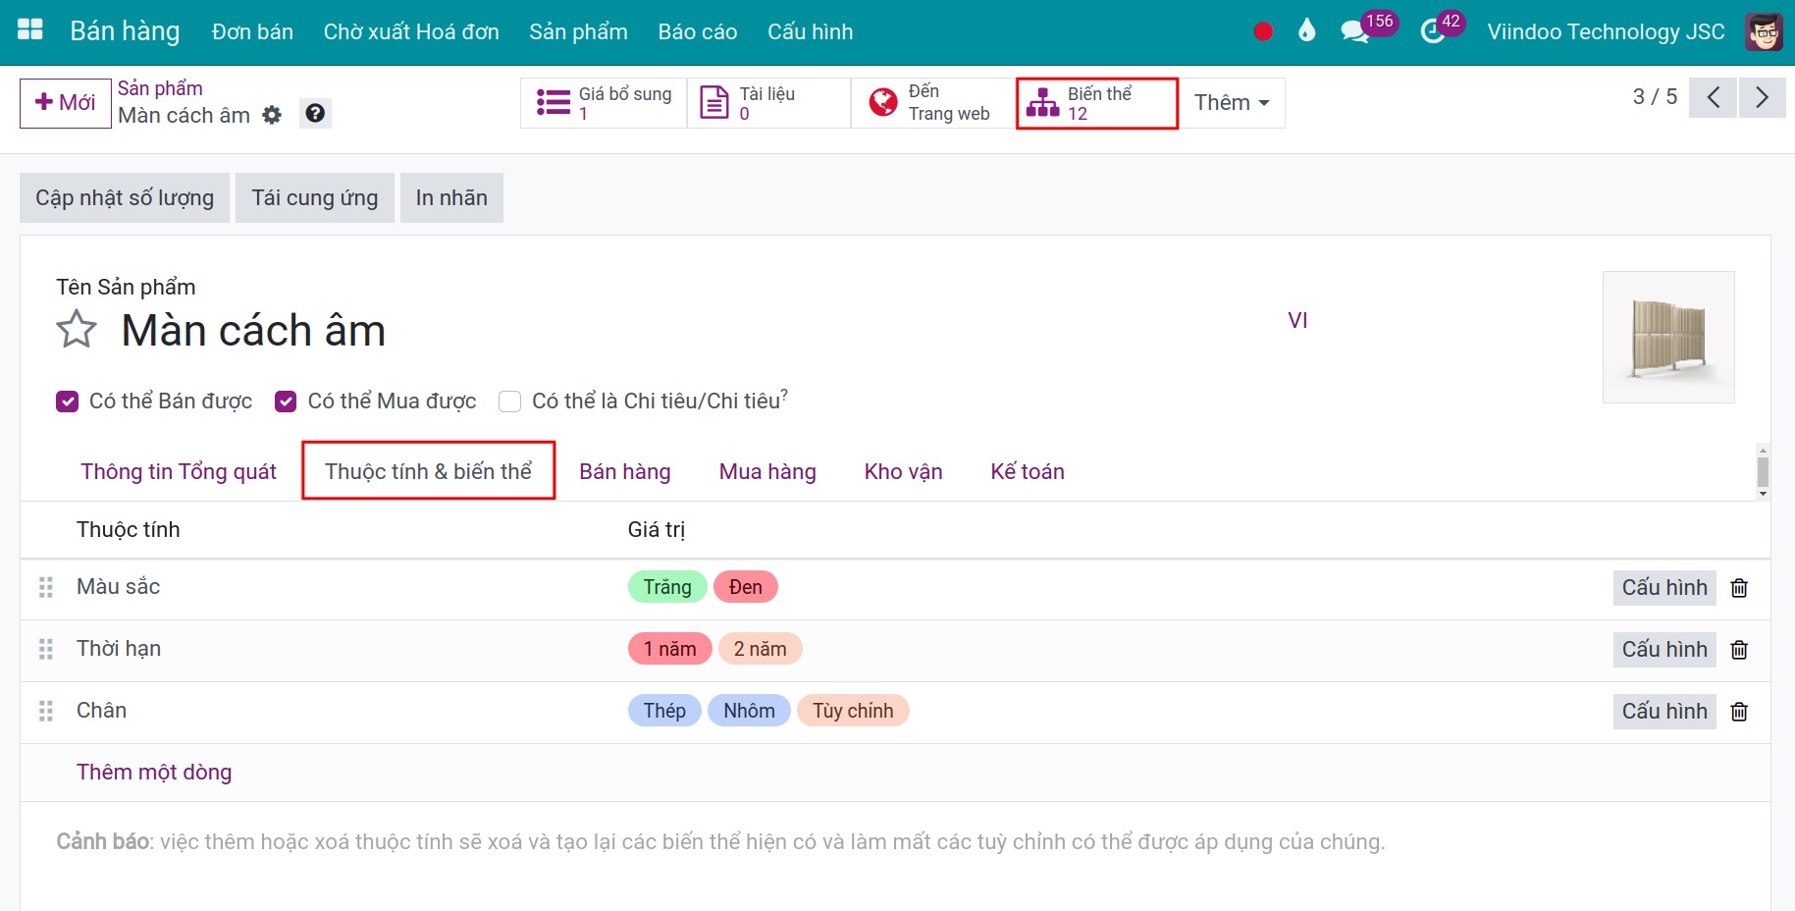Image resolution: width=1795 pixels, height=911 pixels.
Task: Switch to Kho vận tab
Action: pyautogui.click(x=903, y=471)
